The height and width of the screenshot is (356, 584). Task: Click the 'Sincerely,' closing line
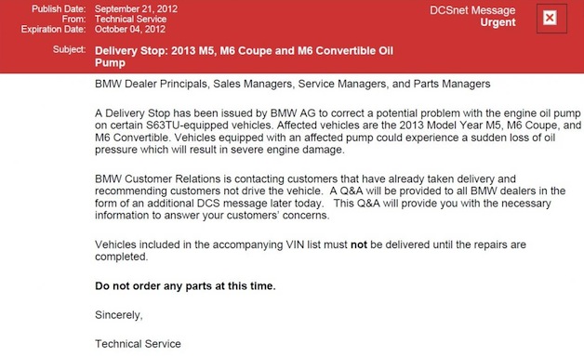(119, 315)
